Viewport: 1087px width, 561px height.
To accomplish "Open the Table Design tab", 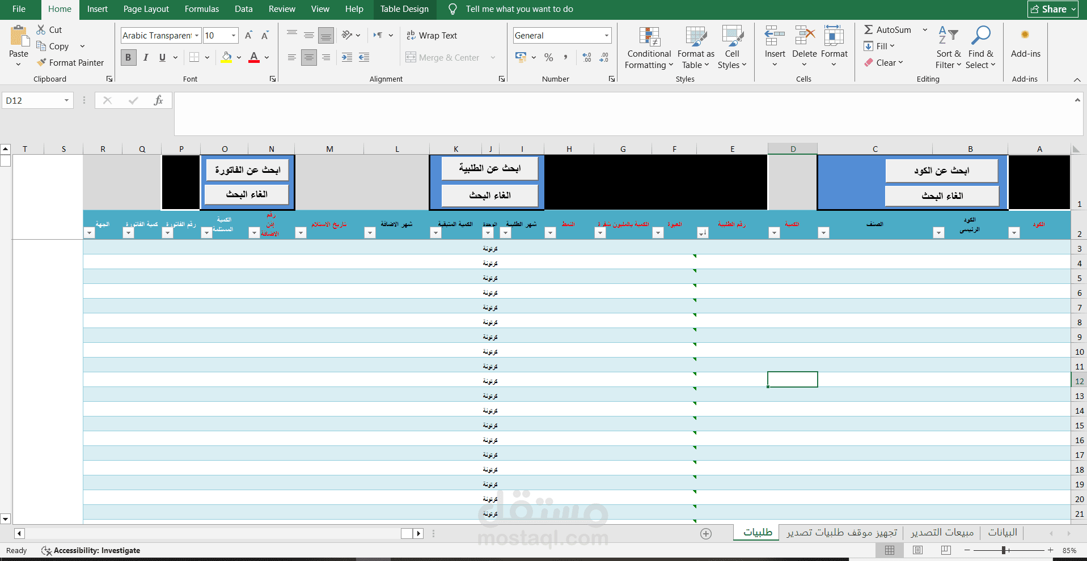I will click(x=404, y=9).
